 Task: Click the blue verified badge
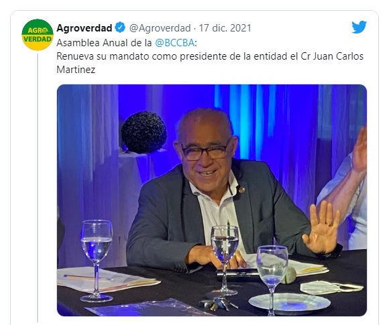(120, 27)
